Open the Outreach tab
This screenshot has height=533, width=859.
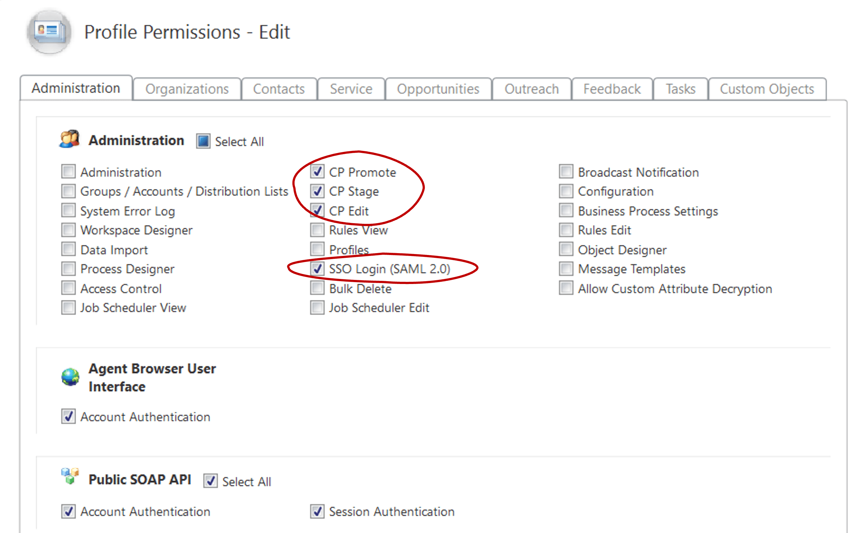click(x=531, y=89)
